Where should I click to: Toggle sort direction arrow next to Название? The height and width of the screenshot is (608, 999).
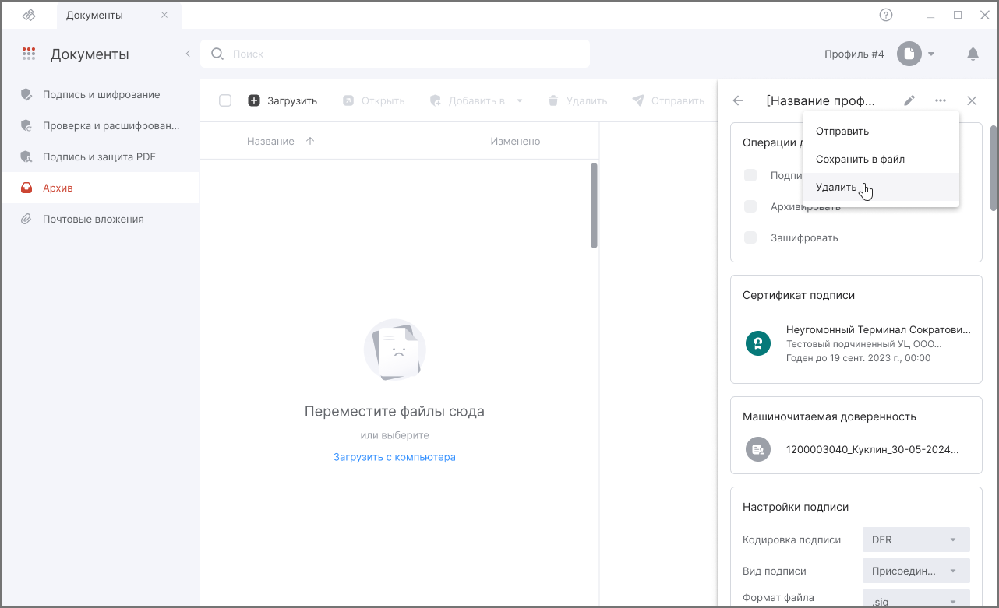coord(310,141)
